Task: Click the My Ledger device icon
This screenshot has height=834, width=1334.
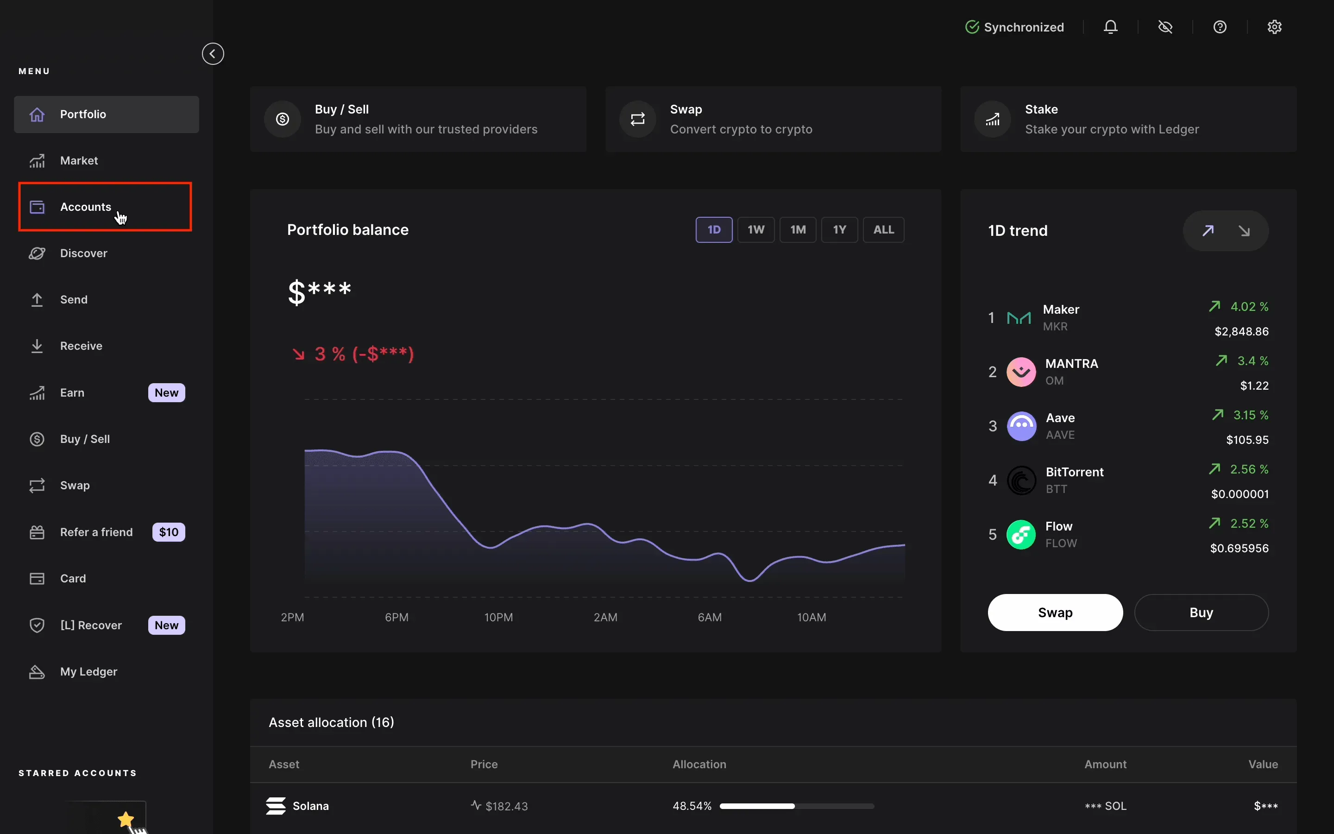Action: [37, 672]
